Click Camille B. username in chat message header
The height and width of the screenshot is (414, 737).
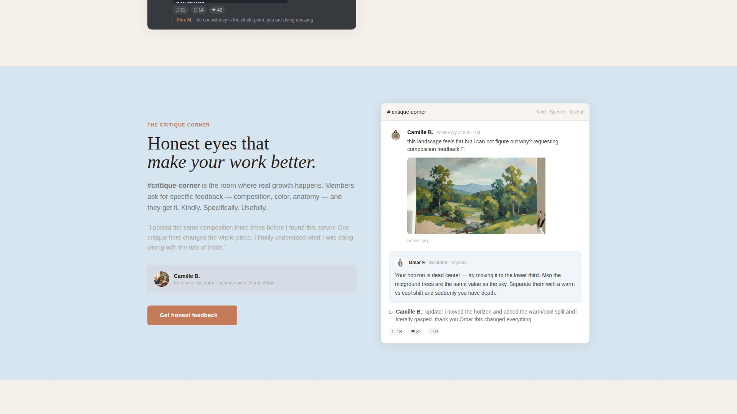[420, 132]
